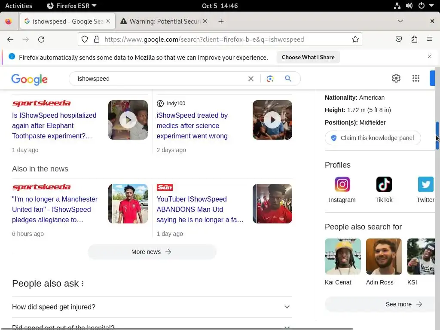Open the system network status icon

click(x=397, y=6)
